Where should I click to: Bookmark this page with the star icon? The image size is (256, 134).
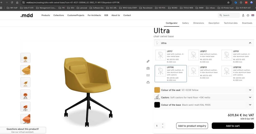[228, 3]
